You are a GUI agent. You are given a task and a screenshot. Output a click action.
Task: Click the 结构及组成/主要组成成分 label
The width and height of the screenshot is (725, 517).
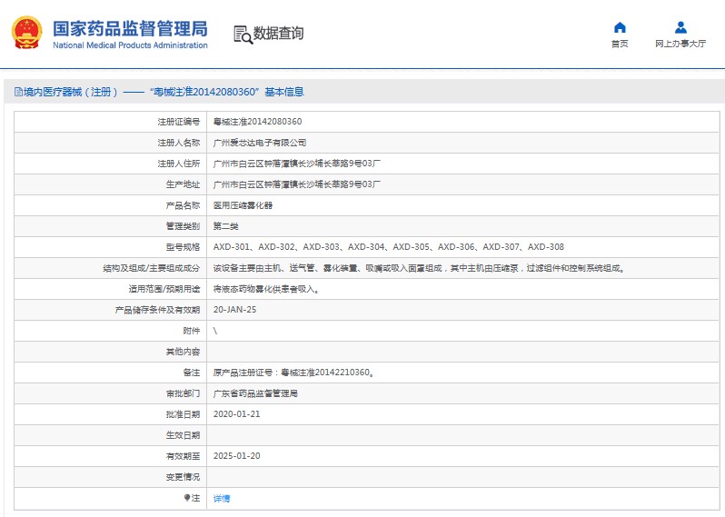tap(151, 268)
